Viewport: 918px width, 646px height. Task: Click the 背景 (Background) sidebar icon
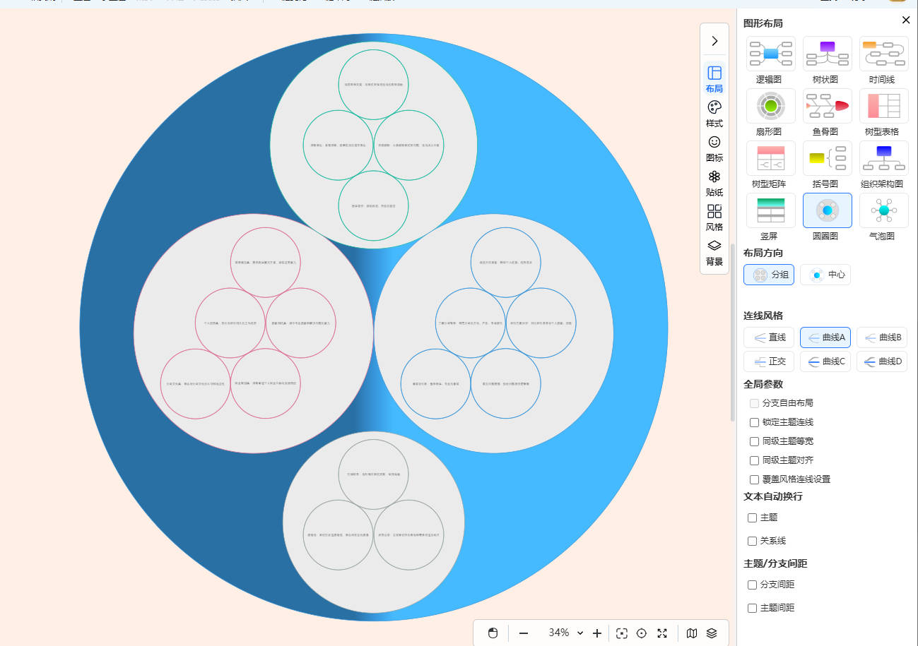714,252
